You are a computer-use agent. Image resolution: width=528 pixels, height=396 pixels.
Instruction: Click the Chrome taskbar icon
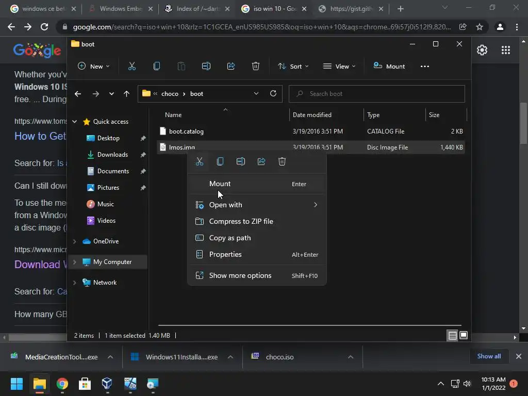click(x=62, y=384)
